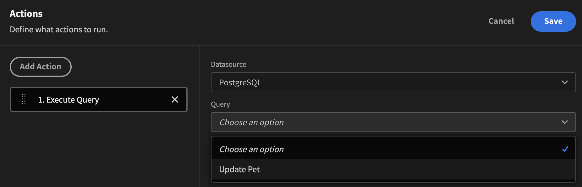This screenshot has height=187, width=582.
Task: Click the Datasource field label
Action: 228,64
